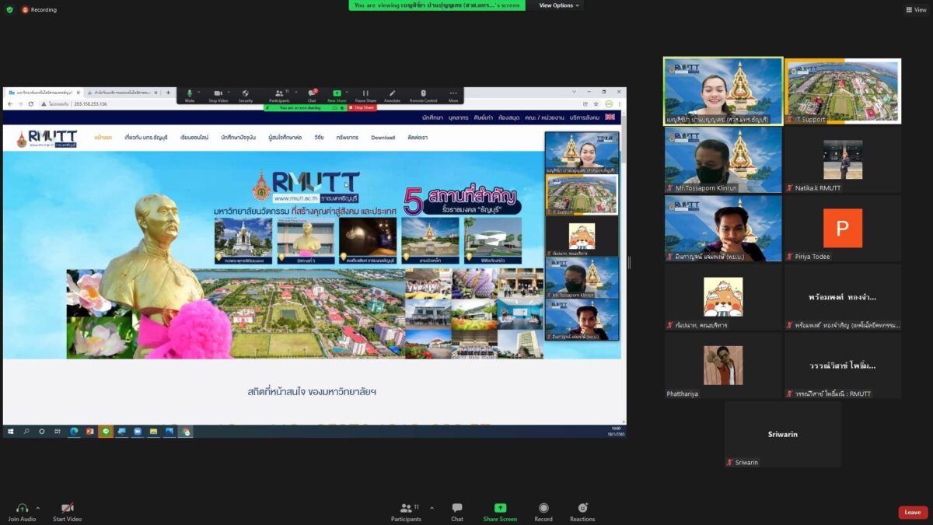Click the RMUTT logo on the webpage
The width and height of the screenshot is (933, 525).
[x=47, y=138]
